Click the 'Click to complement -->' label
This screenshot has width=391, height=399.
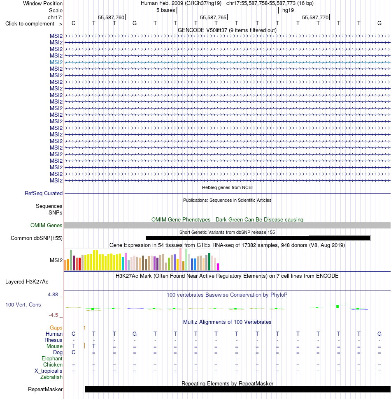coord(34,24)
